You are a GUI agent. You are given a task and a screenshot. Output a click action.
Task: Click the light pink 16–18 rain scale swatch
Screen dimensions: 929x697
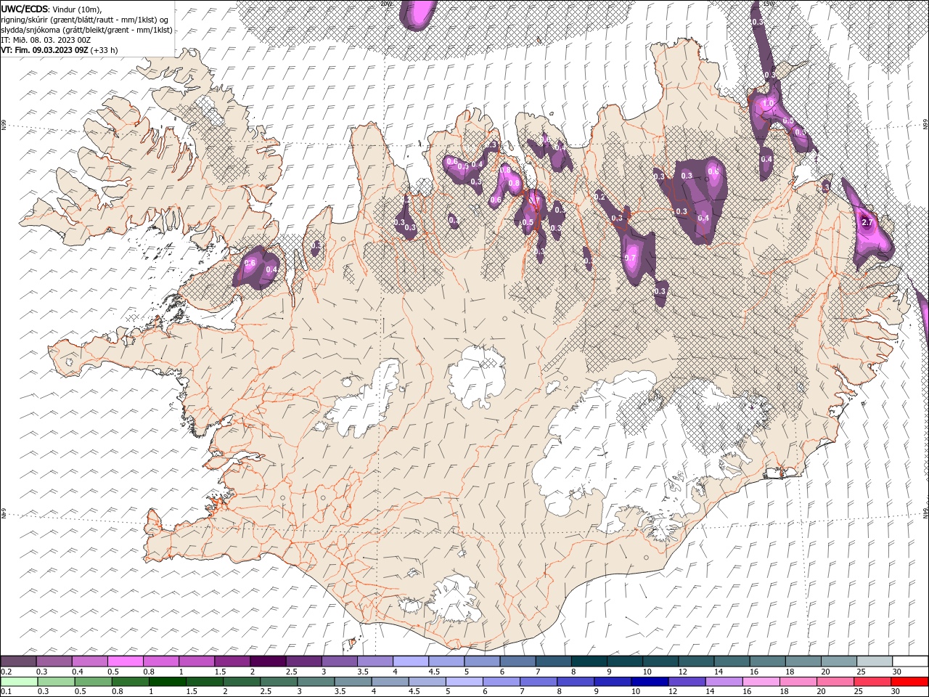tap(761, 682)
